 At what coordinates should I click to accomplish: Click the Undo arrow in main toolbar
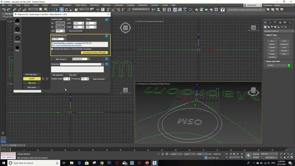[x=4, y=9]
